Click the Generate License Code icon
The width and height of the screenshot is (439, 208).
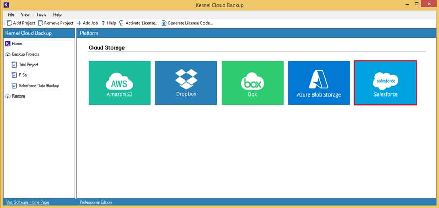[164, 23]
